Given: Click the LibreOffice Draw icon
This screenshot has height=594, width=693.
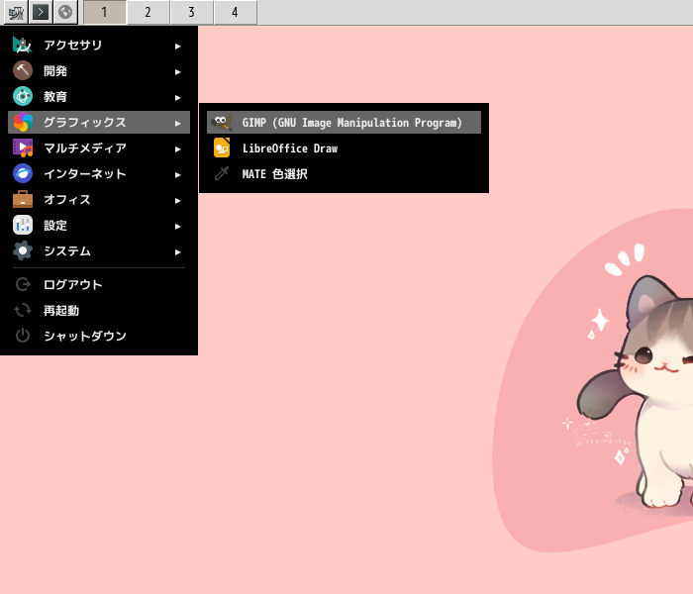Looking at the screenshot, I should click(222, 148).
